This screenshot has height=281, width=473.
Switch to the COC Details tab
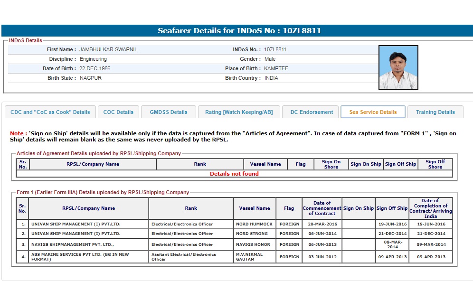tap(118, 112)
